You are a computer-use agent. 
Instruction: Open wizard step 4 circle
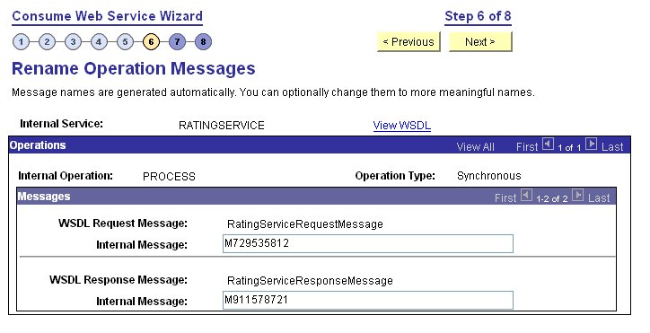(99, 42)
